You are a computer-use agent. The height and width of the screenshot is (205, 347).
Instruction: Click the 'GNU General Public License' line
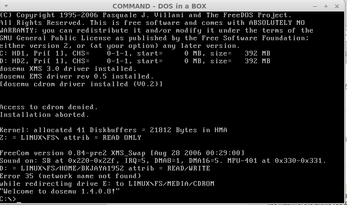(154, 38)
